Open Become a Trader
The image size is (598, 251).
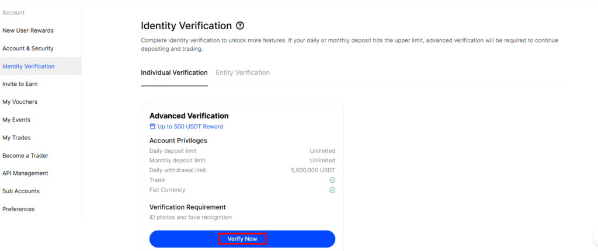click(x=25, y=155)
